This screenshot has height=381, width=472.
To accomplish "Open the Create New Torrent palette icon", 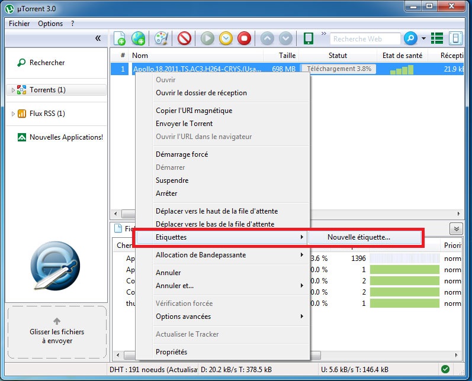I will pos(161,38).
